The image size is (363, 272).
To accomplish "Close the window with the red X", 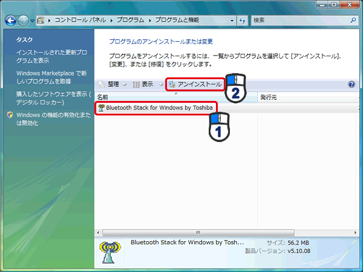I will click(x=350, y=4).
